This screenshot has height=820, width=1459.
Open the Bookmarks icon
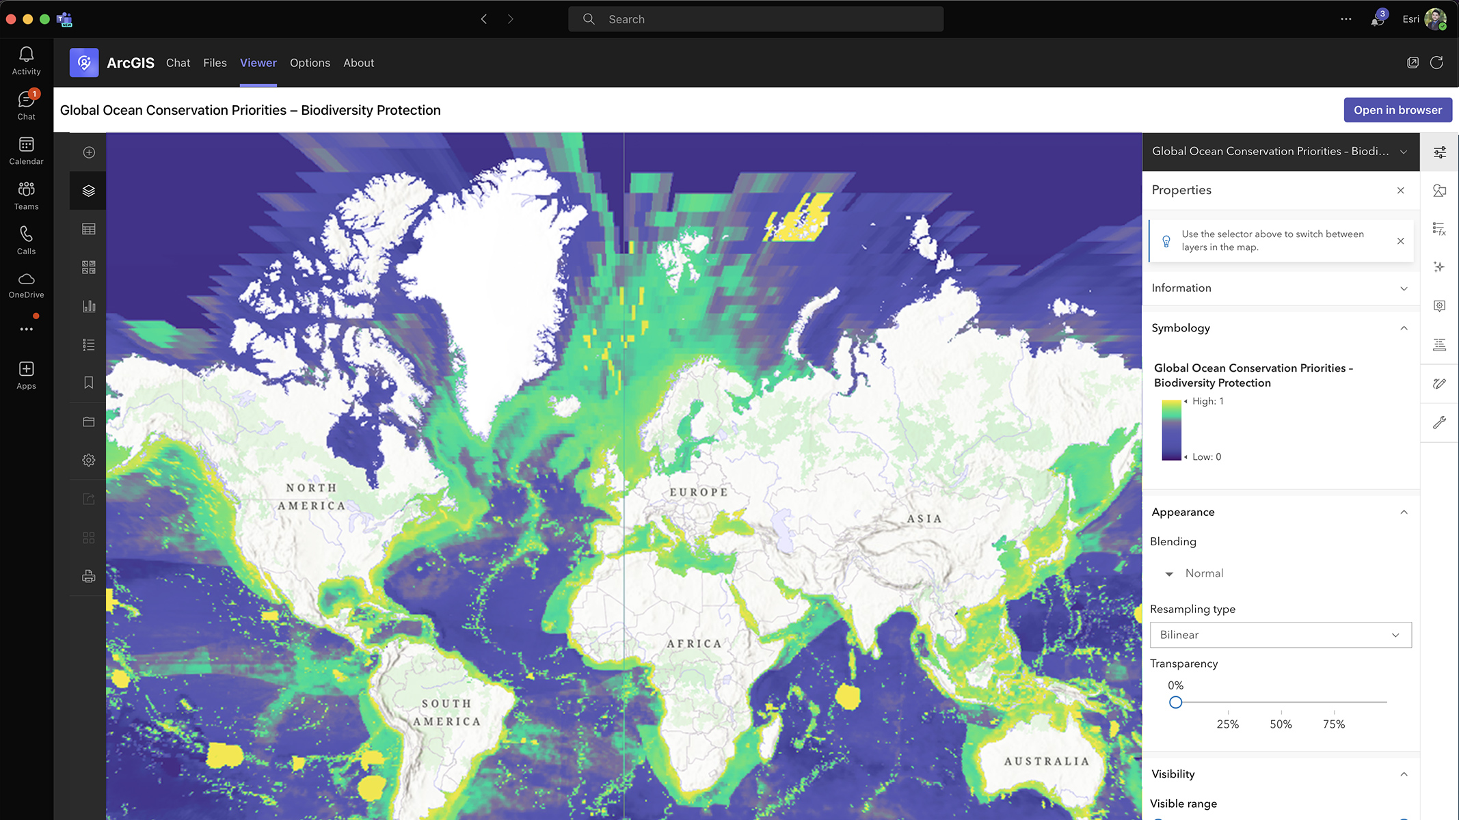(x=89, y=383)
